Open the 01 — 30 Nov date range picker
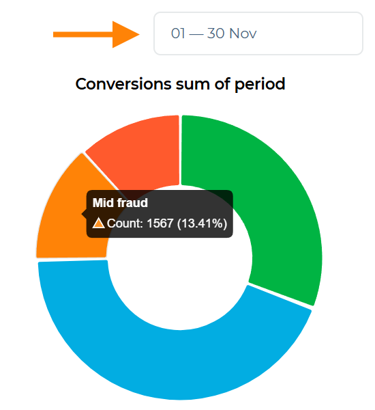The width and height of the screenshot is (375, 410). [x=258, y=33]
